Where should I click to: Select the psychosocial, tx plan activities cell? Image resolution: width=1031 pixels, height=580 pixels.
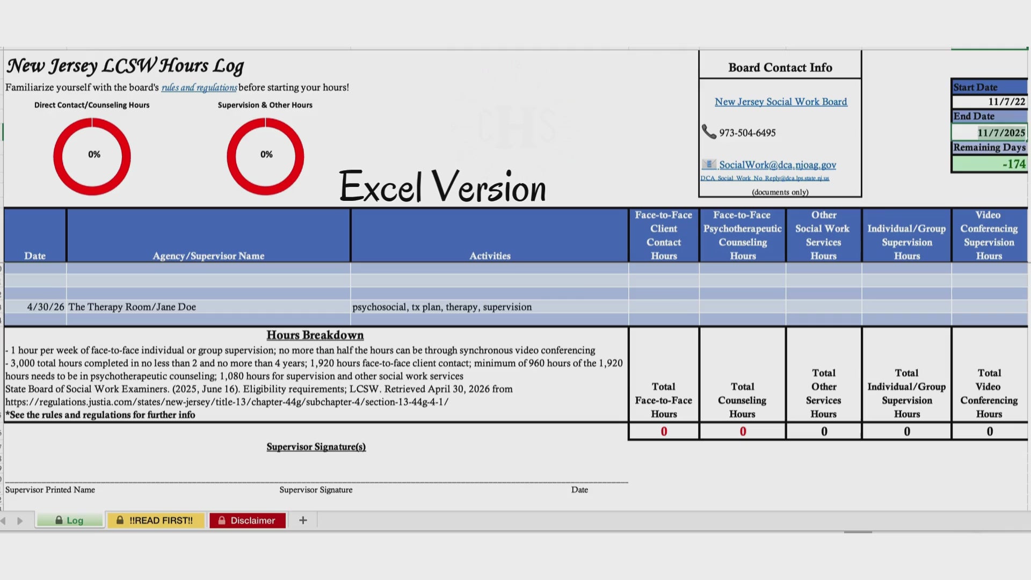[489, 307]
